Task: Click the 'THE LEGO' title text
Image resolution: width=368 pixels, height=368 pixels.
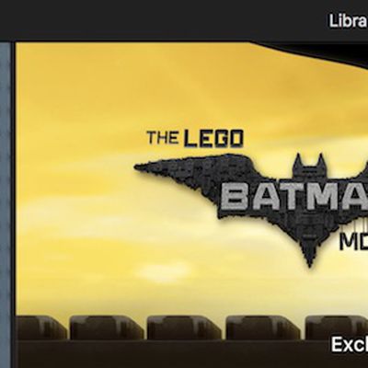Action: 195,138
